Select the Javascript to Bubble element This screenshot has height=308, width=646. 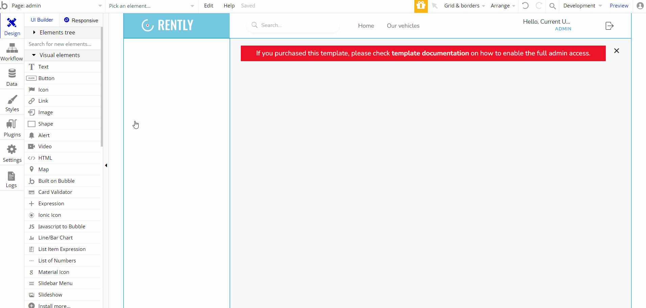click(63, 227)
